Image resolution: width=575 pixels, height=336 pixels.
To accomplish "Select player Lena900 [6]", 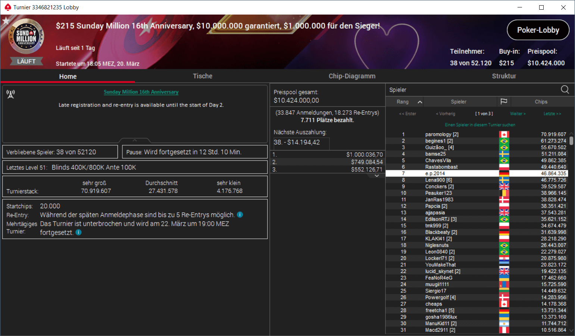I will pos(438,180).
